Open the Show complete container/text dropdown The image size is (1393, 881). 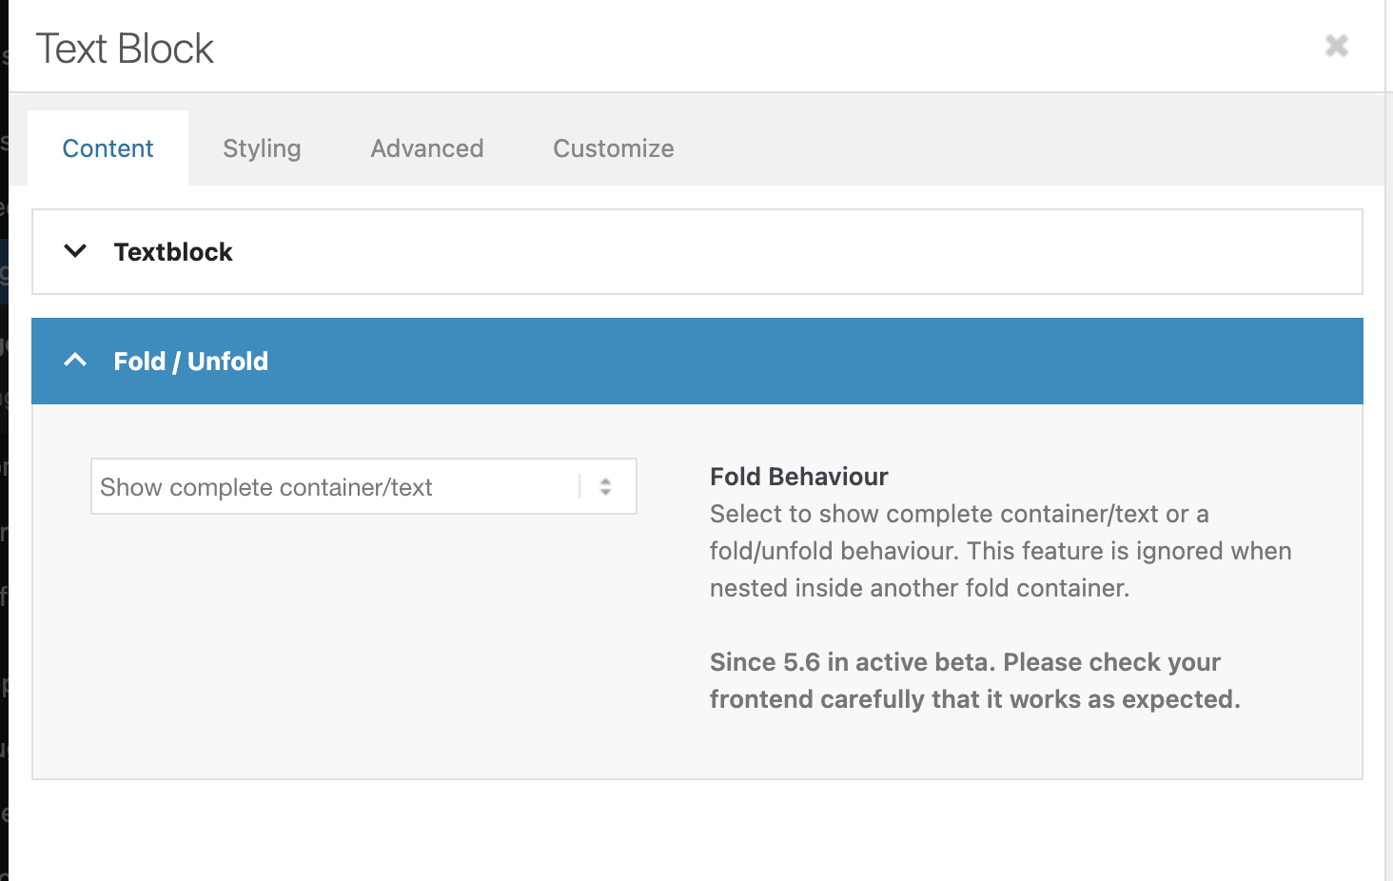[333, 487]
